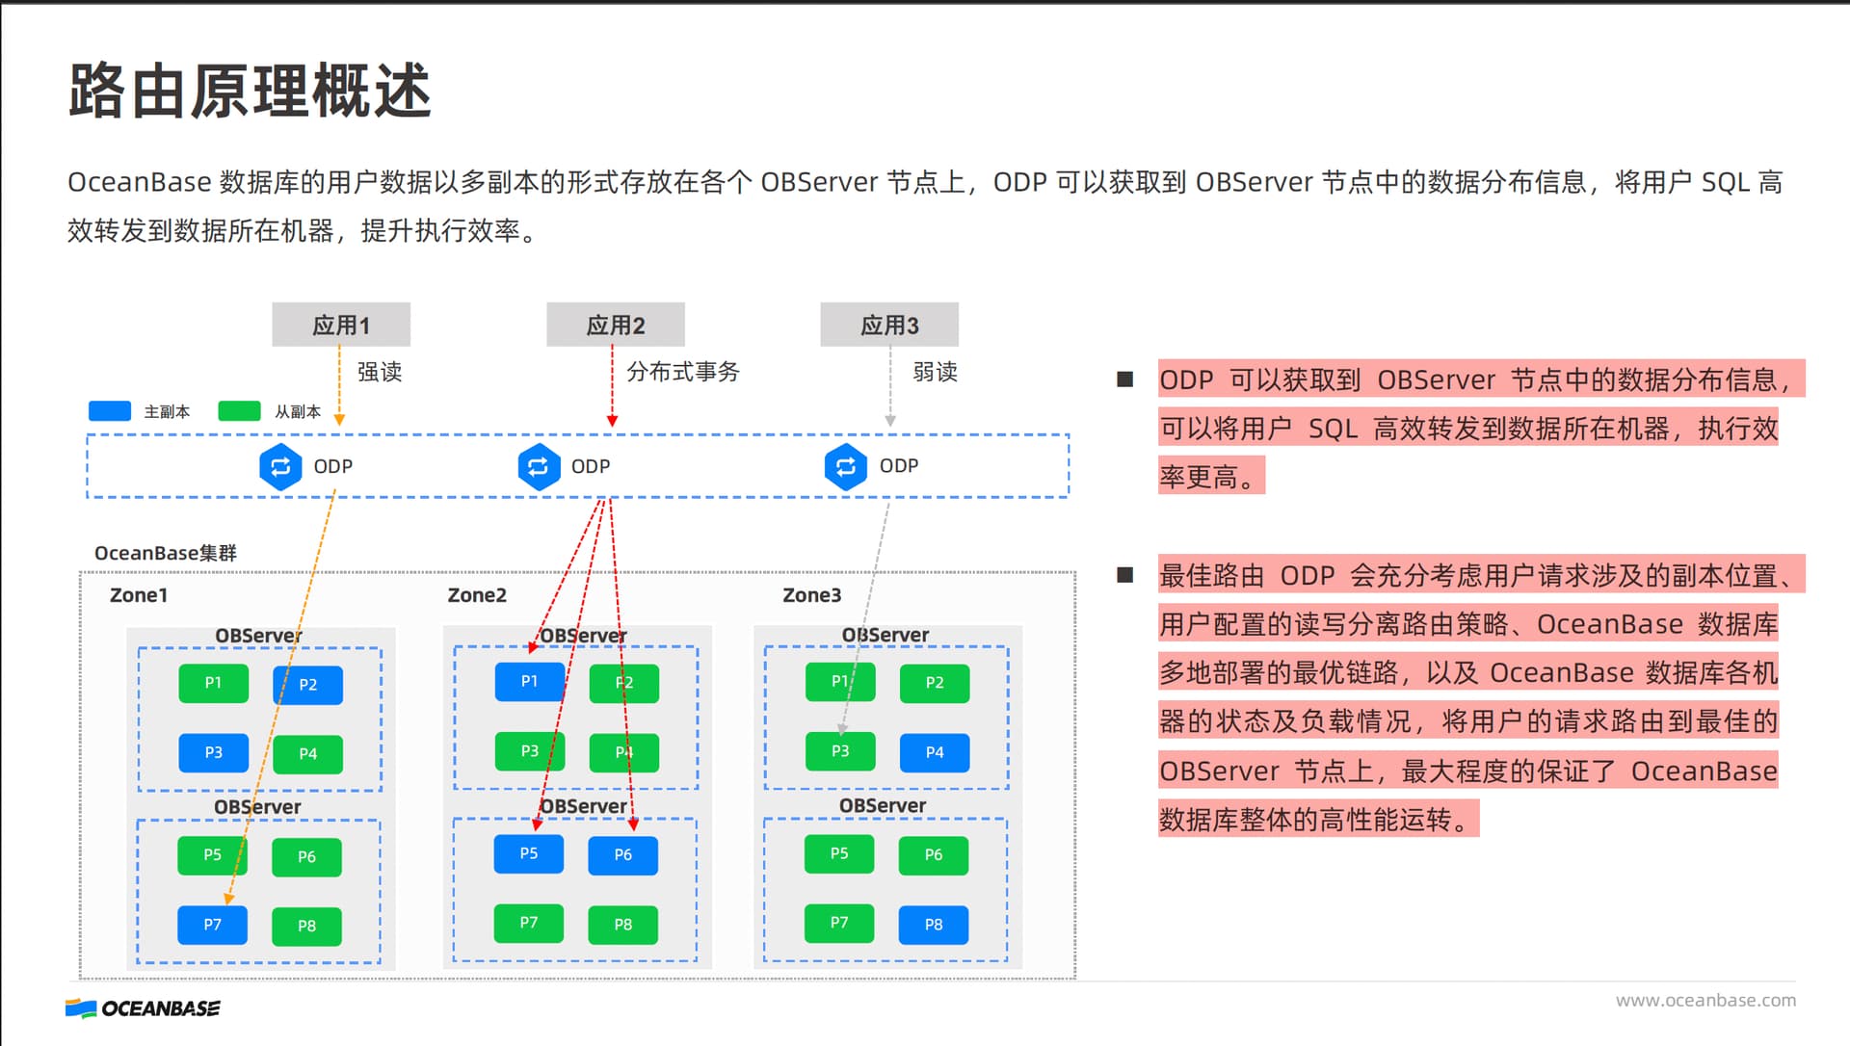This screenshot has width=1850, height=1046.
Task: Click the slide title 路由原理概述
Action: [250, 92]
